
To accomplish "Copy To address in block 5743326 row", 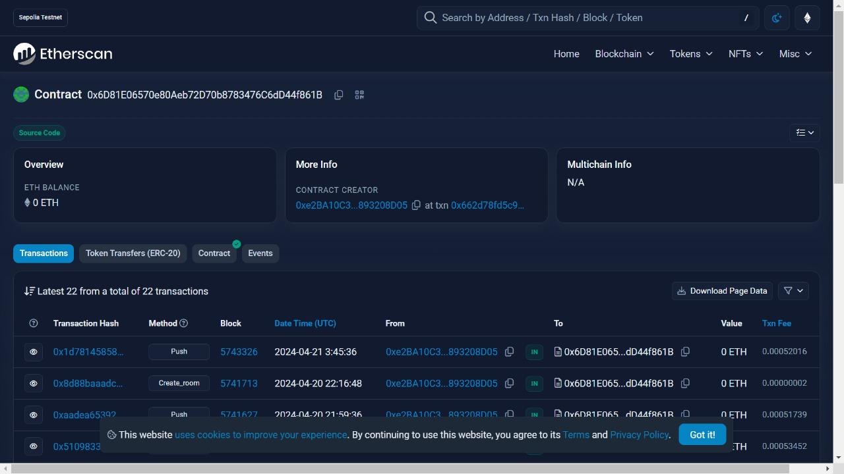I will click(685, 352).
